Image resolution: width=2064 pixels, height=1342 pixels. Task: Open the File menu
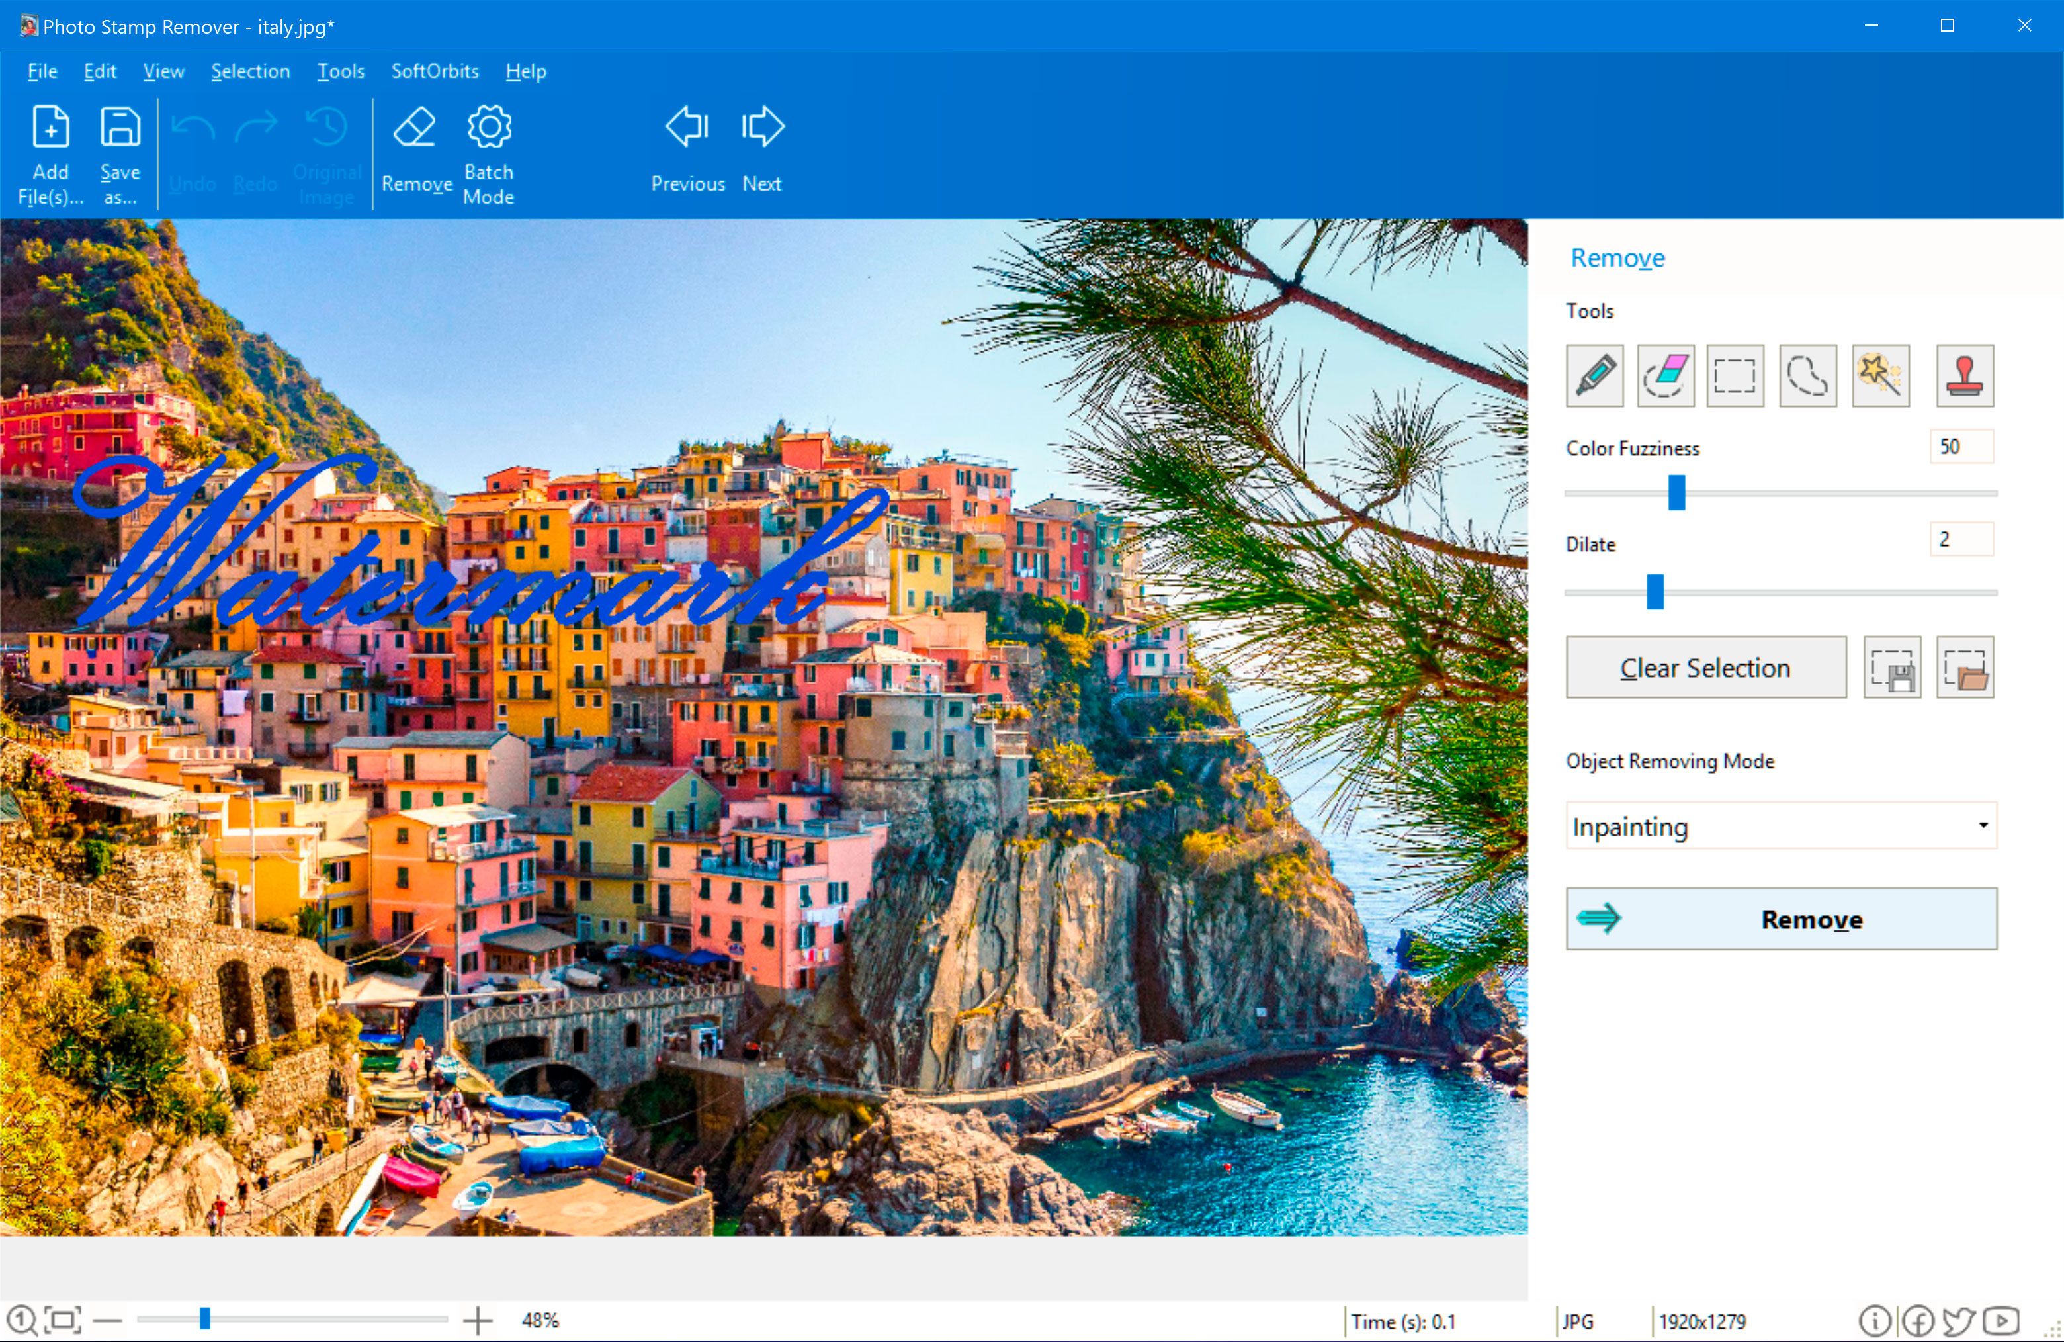coord(40,69)
